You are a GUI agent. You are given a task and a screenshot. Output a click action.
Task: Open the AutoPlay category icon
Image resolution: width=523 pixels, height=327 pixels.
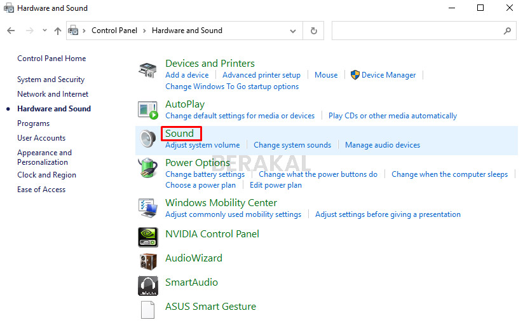point(147,109)
